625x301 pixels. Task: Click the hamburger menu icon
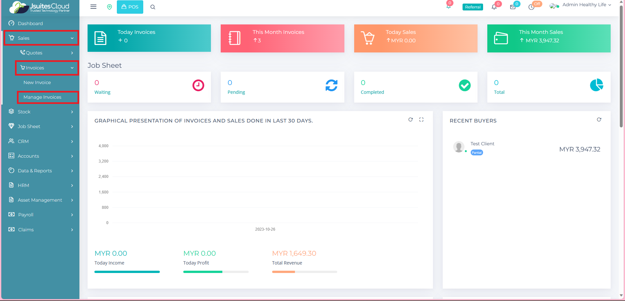click(x=93, y=7)
